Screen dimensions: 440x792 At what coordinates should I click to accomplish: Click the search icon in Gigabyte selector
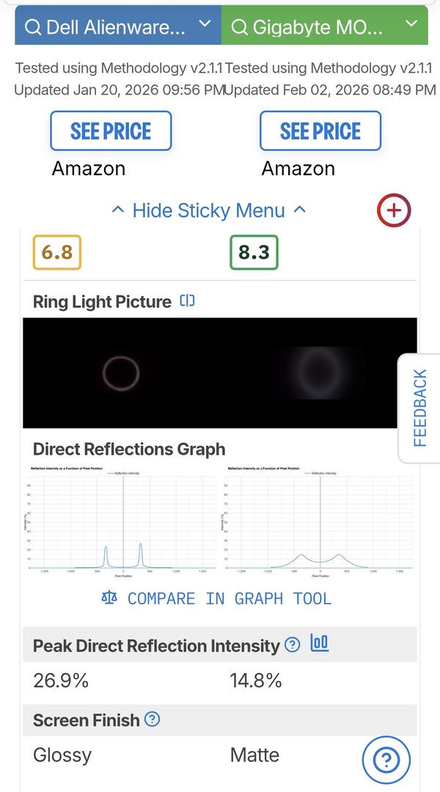tap(239, 28)
